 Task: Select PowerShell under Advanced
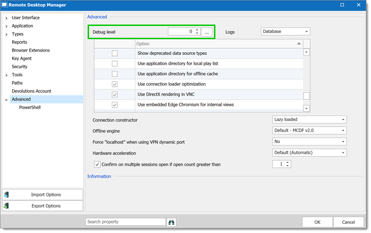pyautogui.click(x=30, y=107)
